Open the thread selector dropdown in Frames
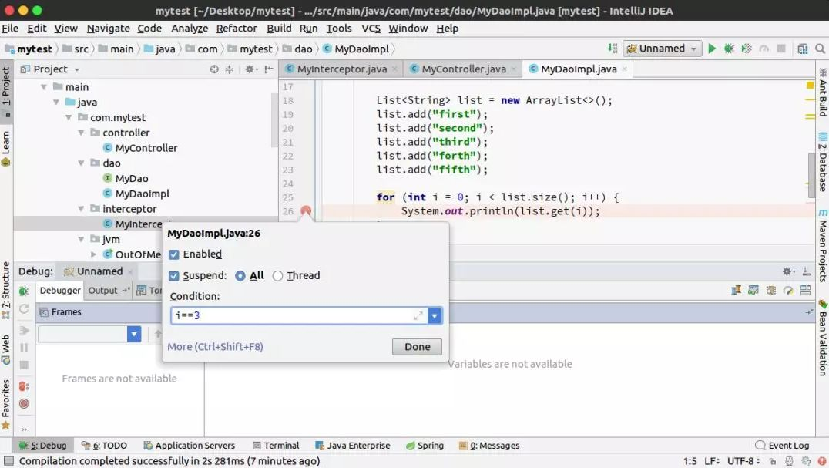This screenshot has height=468, width=829. 134,334
